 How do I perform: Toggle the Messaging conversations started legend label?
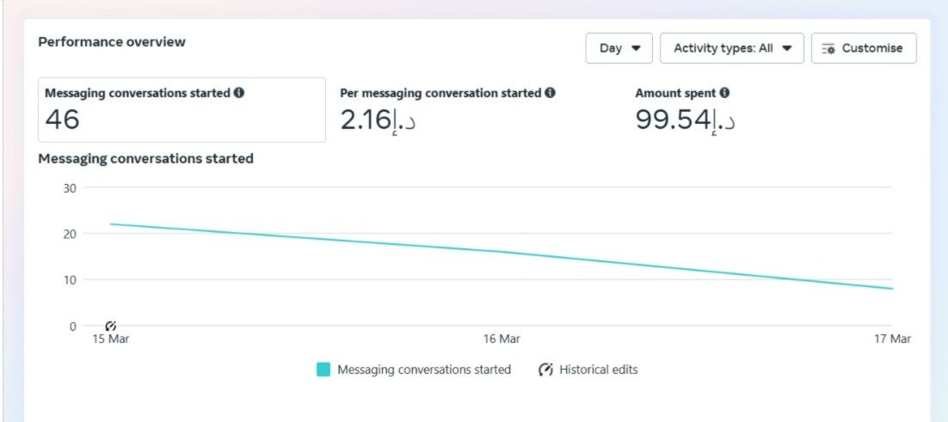click(423, 370)
